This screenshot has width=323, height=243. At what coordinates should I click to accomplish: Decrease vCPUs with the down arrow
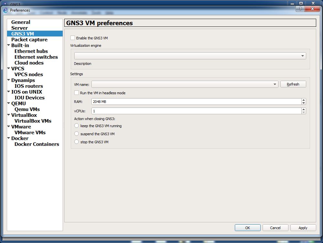[x=304, y=113]
